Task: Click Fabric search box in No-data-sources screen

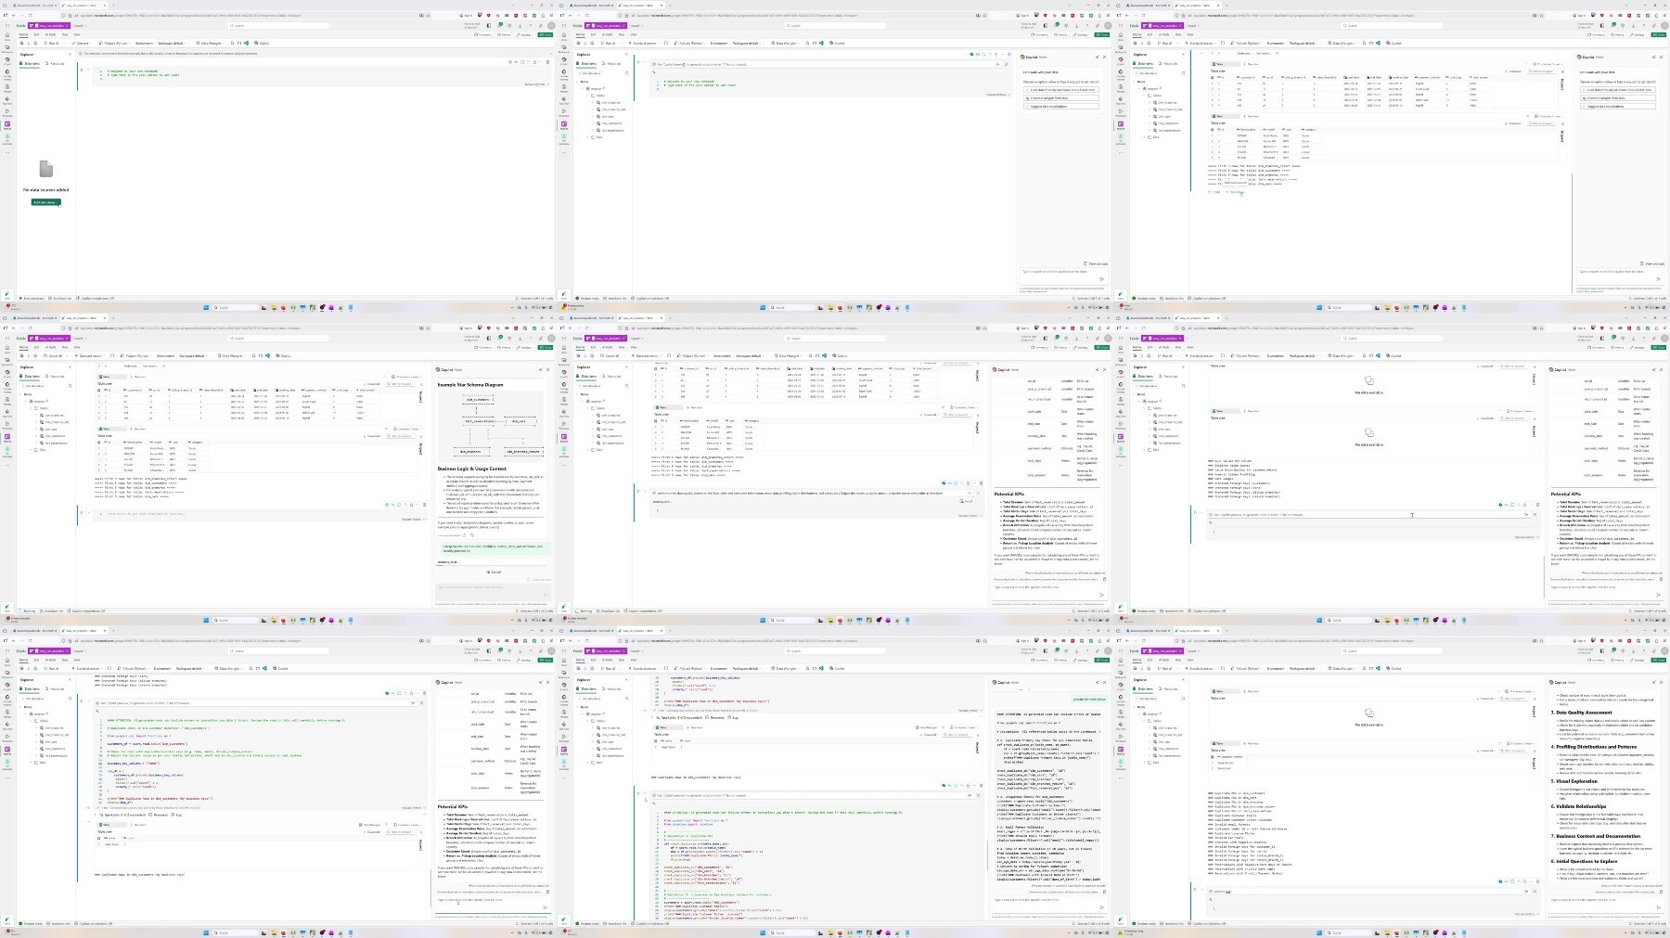Action: click(x=278, y=25)
